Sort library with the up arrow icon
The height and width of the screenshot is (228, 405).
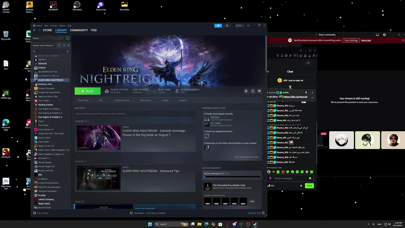coord(59,45)
